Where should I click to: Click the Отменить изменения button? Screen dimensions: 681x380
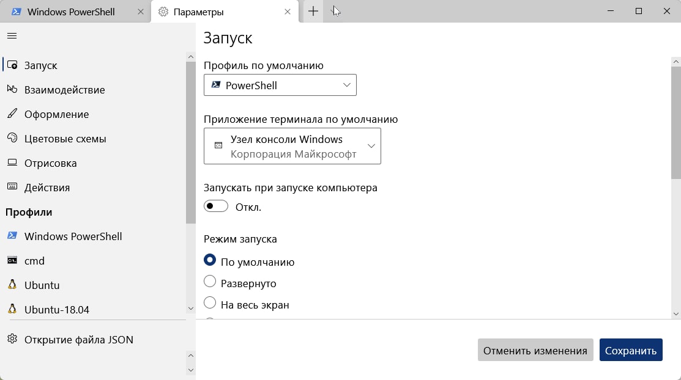click(x=535, y=350)
